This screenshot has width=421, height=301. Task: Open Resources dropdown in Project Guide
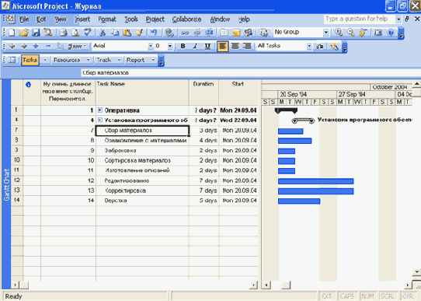[88, 60]
